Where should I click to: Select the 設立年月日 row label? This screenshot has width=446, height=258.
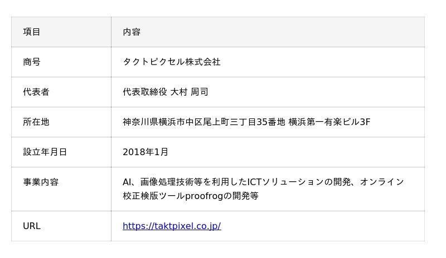click(x=45, y=152)
